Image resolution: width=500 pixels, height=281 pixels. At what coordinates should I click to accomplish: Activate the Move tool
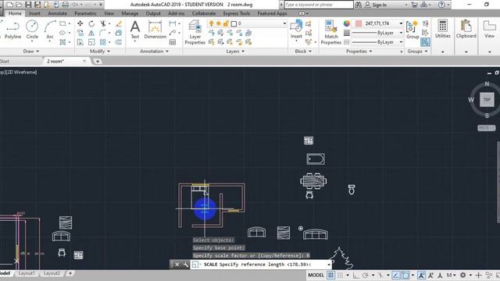point(80,23)
